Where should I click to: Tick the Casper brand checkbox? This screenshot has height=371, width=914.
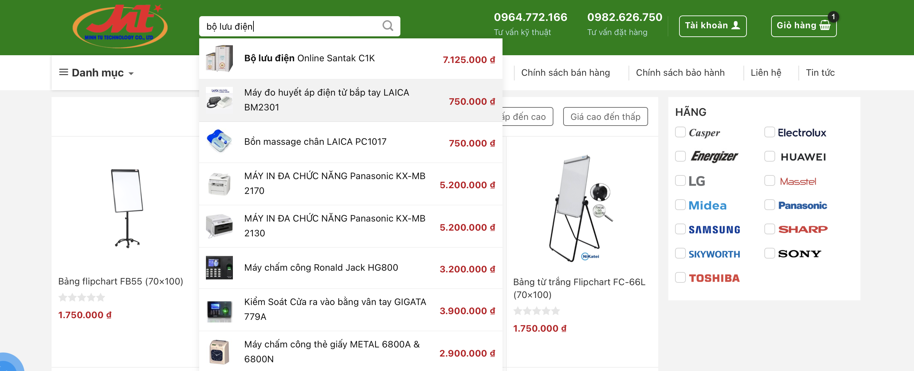pos(680,132)
